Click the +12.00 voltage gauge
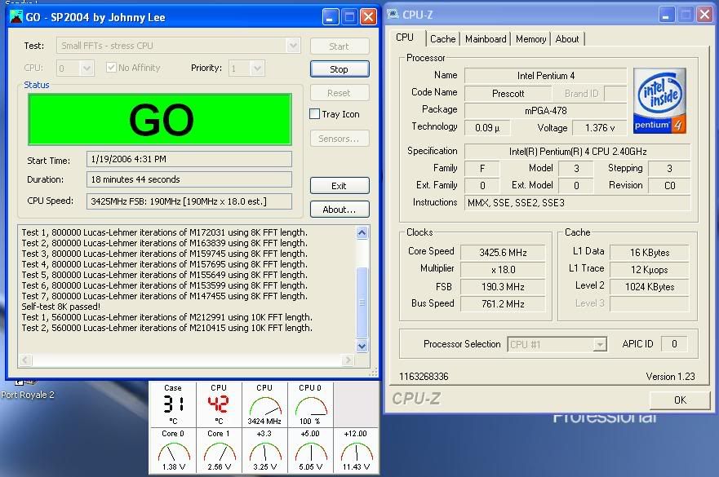 coord(356,451)
